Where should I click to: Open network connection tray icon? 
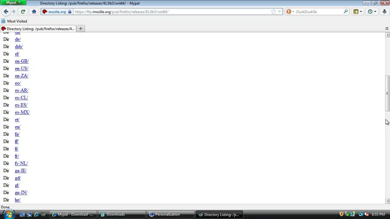361,214
